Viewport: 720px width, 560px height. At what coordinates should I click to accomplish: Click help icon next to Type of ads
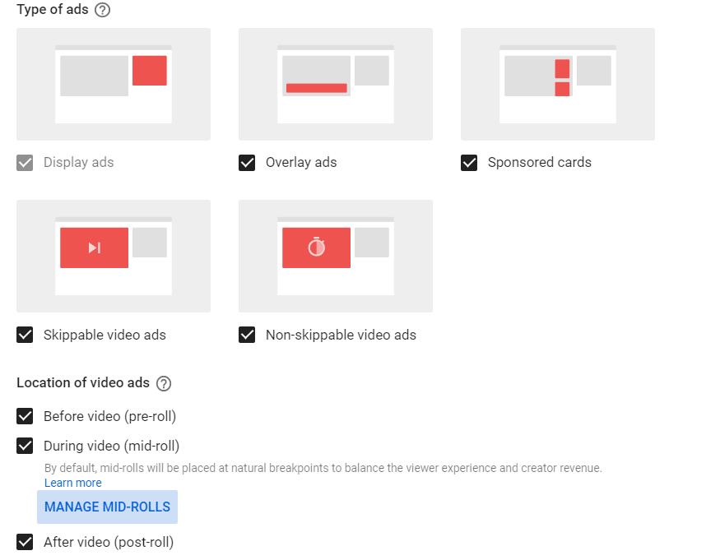[x=103, y=11]
